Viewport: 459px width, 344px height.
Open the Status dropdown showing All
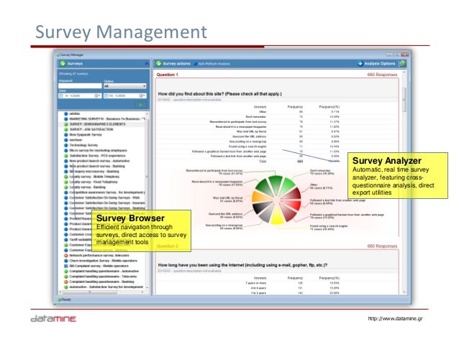(125, 86)
